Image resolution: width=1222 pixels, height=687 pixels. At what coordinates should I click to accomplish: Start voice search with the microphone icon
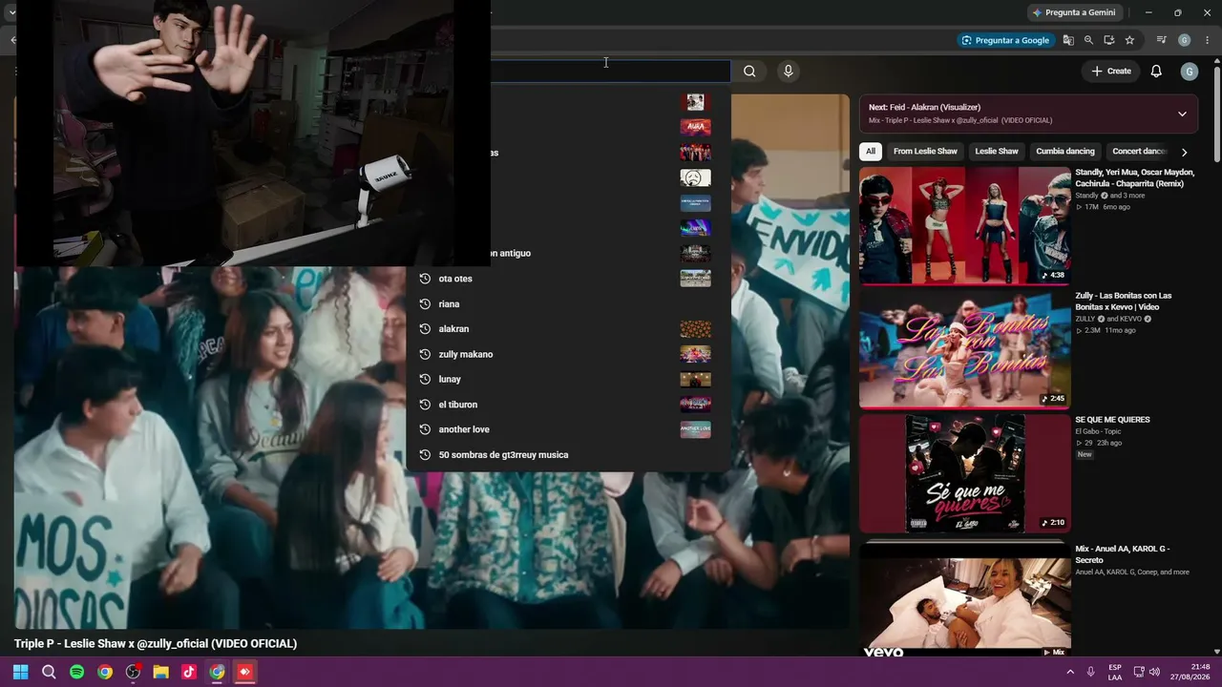788,71
